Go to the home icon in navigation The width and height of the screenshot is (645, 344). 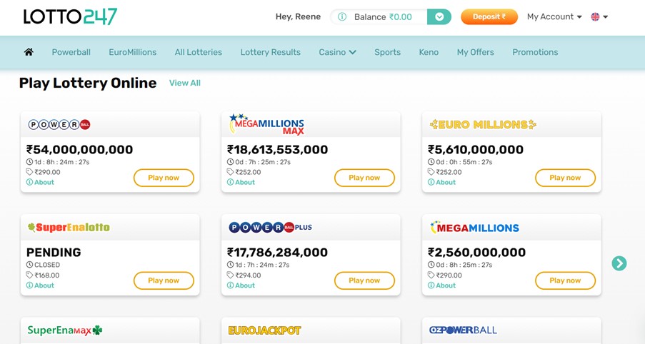[29, 52]
